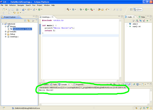Screen dimensions: 153x110
Task: Click the Pin Console icon
Action: tap(134, 84)
